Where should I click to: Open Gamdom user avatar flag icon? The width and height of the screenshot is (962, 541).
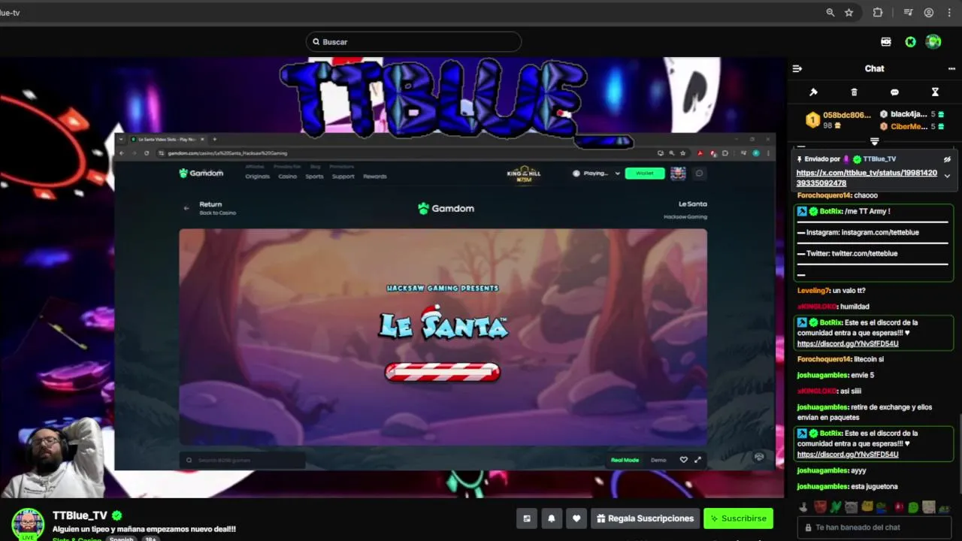[678, 174]
